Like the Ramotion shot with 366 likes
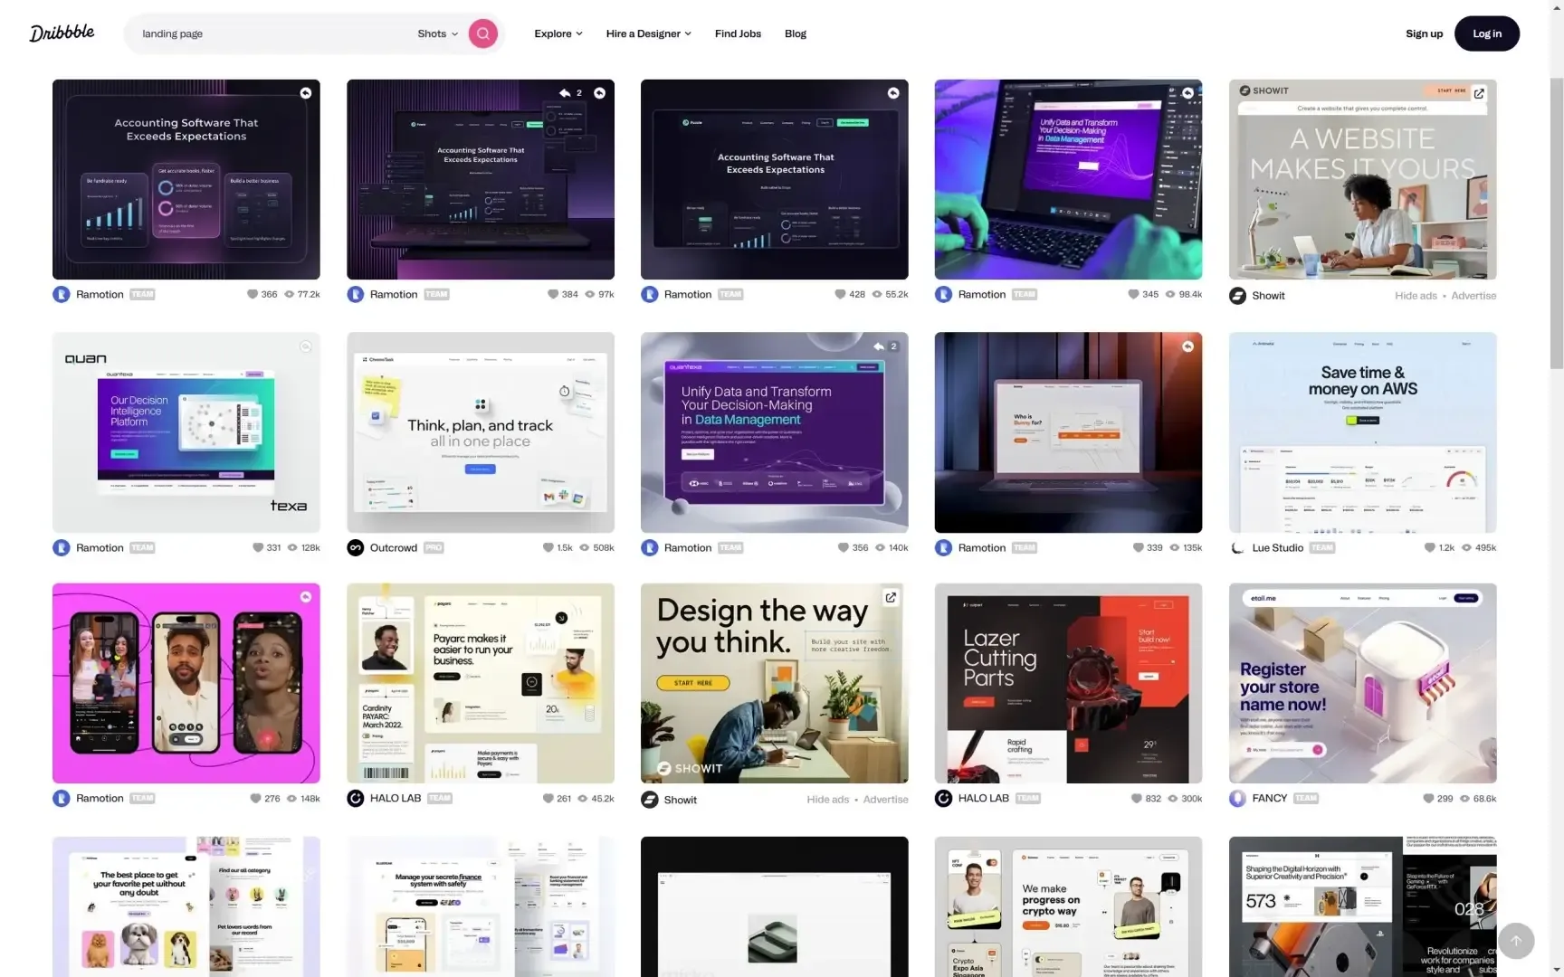 pyautogui.click(x=253, y=294)
